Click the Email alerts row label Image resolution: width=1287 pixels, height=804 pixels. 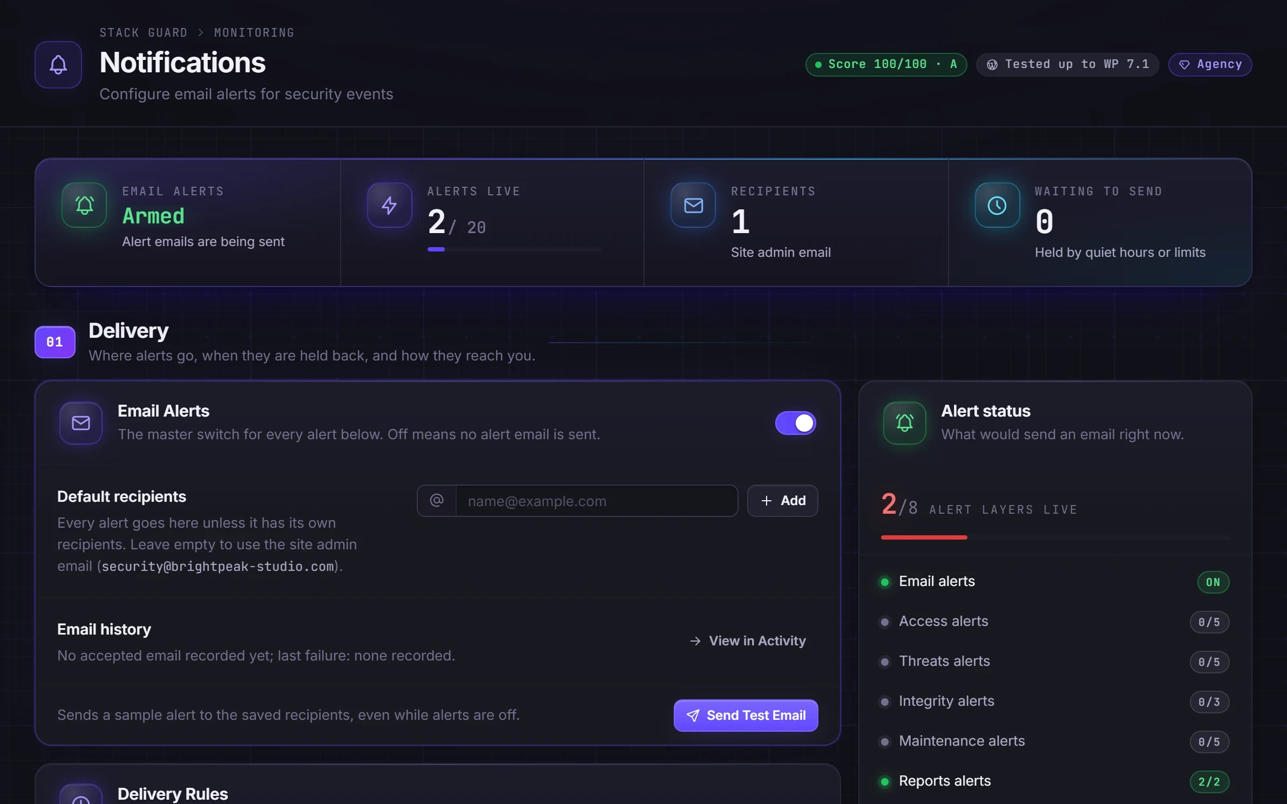[937, 581]
